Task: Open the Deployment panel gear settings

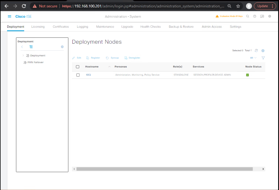Action: [x=62, y=47]
